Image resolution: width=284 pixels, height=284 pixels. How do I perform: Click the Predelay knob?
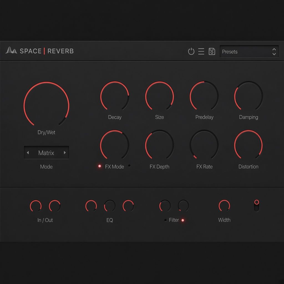click(204, 96)
